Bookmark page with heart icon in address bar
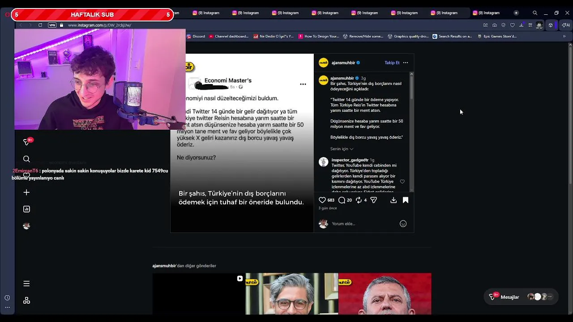 512,25
